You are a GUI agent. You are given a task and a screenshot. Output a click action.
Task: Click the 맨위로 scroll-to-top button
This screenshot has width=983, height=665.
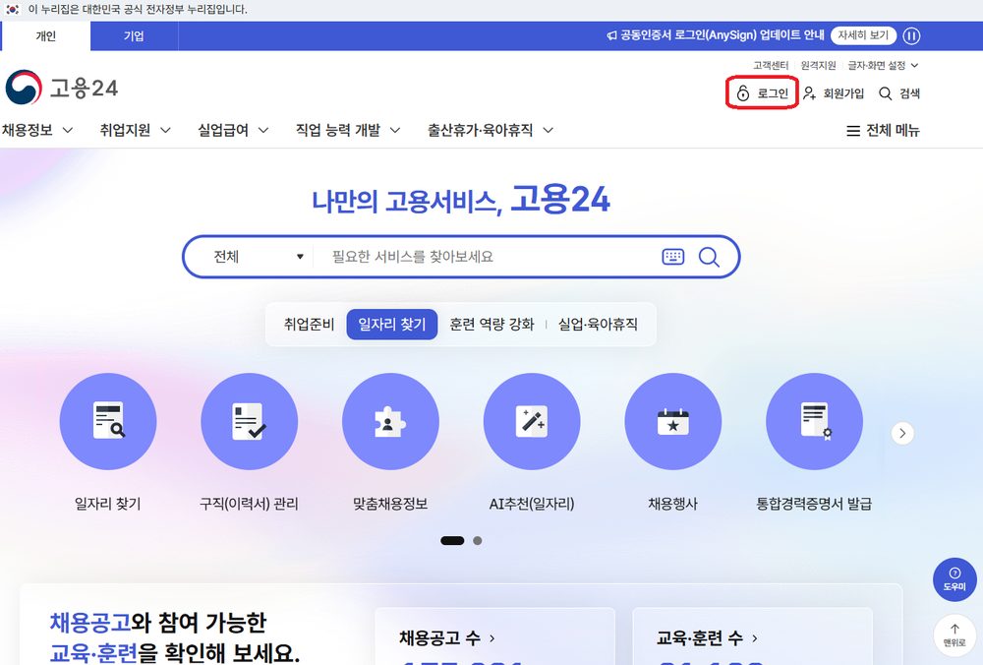click(x=954, y=635)
